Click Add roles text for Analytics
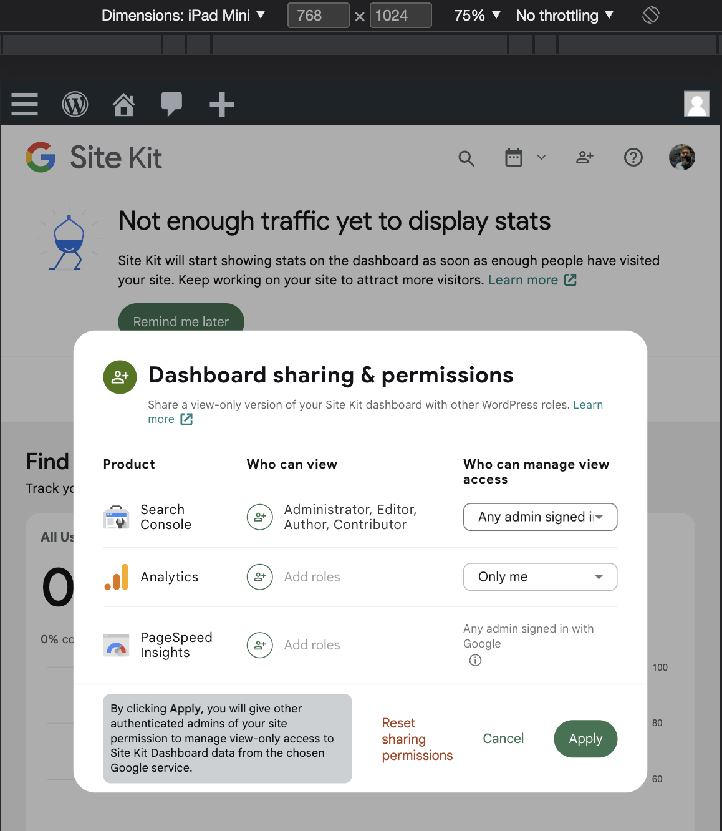722x831 pixels. (312, 577)
